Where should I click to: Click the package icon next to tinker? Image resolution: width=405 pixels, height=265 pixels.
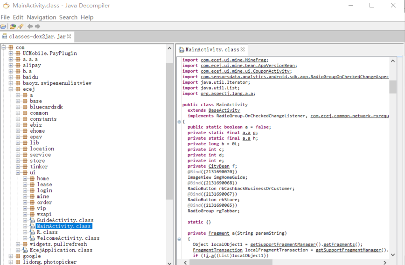25,167
